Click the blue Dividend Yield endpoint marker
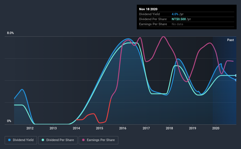Image resolution: width=241 pixels, height=149 pixels. click(236, 80)
